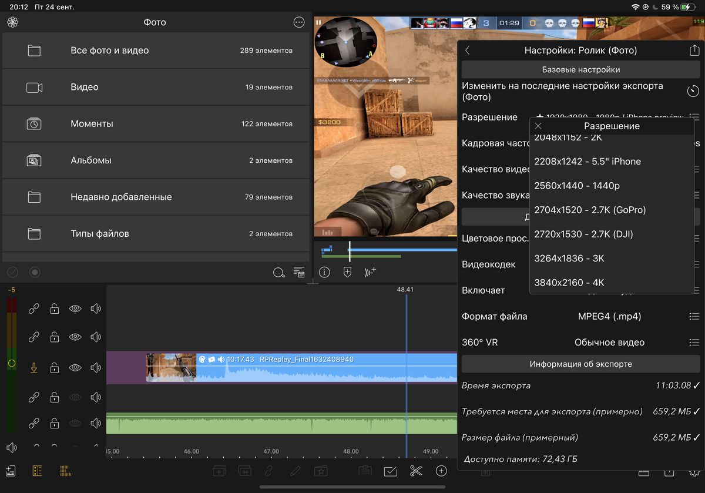
Task: Tap the export share icon in settings header
Action: [x=694, y=51]
